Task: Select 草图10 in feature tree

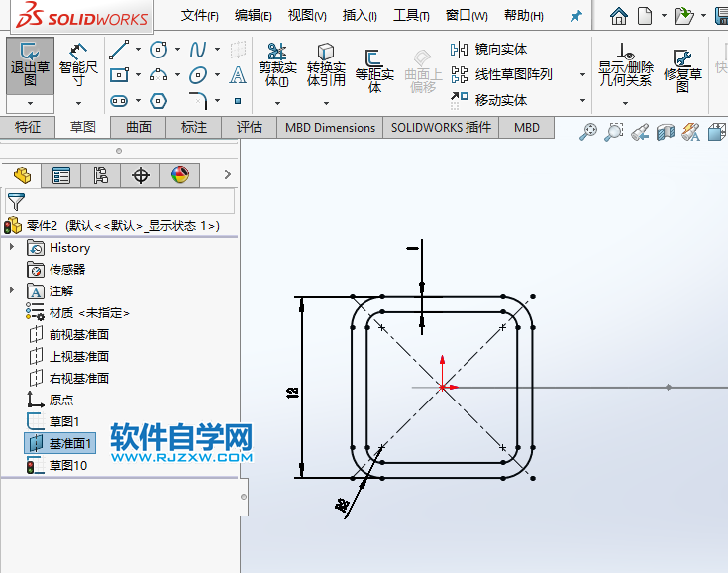Action: pyautogui.click(x=57, y=465)
